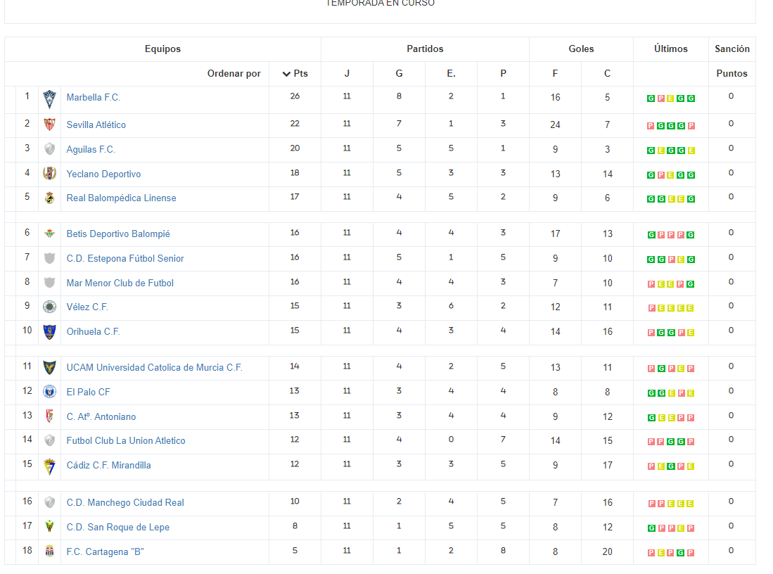Viewport: 773px width, 574px height.
Task: Open F.C. Cartagena "B" team link
Action: click(105, 551)
